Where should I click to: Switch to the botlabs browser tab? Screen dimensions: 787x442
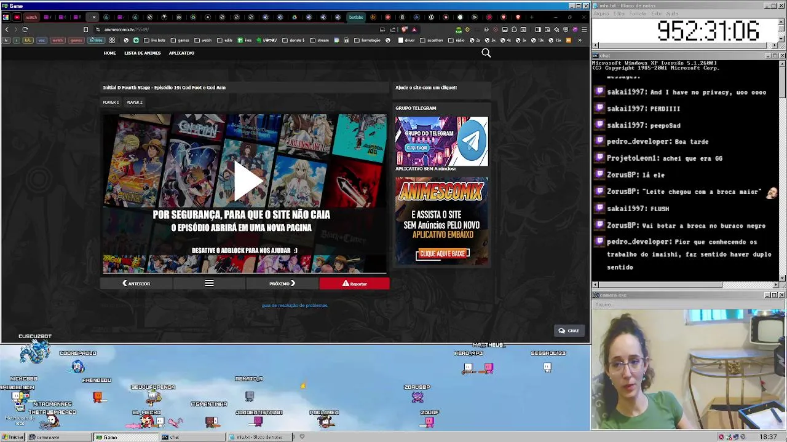point(356,17)
